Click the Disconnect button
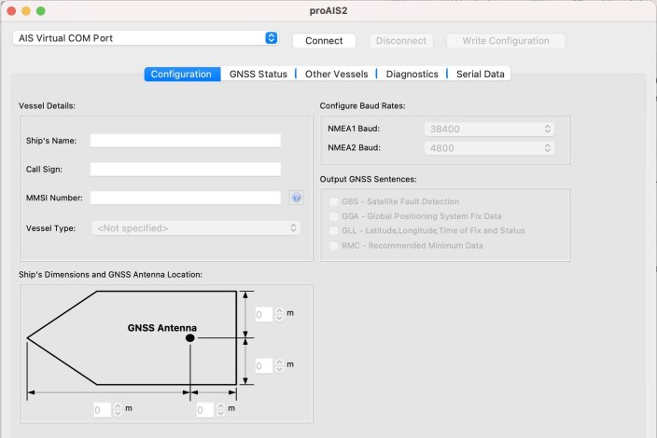The image size is (657, 438). 401,41
